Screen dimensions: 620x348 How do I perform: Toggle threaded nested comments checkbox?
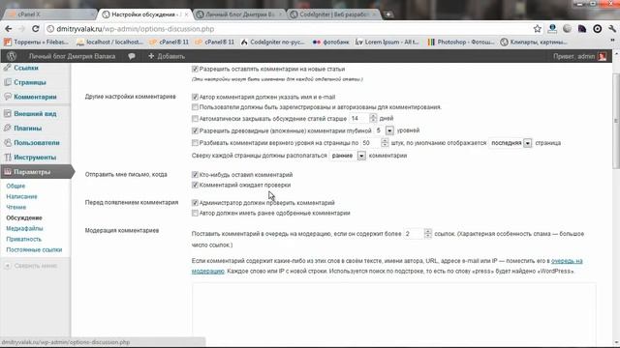point(195,130)
